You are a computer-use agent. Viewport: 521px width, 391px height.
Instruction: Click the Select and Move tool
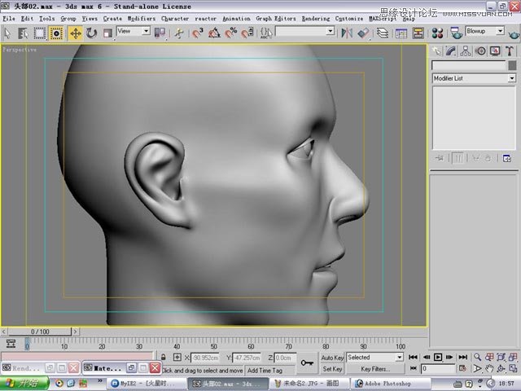click(x=76, y=33)
